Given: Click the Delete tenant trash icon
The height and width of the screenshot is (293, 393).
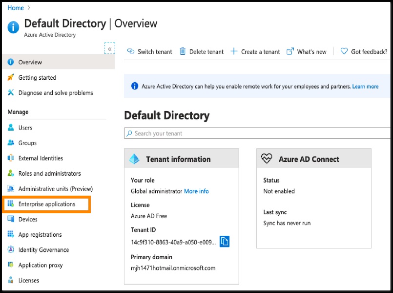Looking at the screenshot, I should tap(183, 51).
